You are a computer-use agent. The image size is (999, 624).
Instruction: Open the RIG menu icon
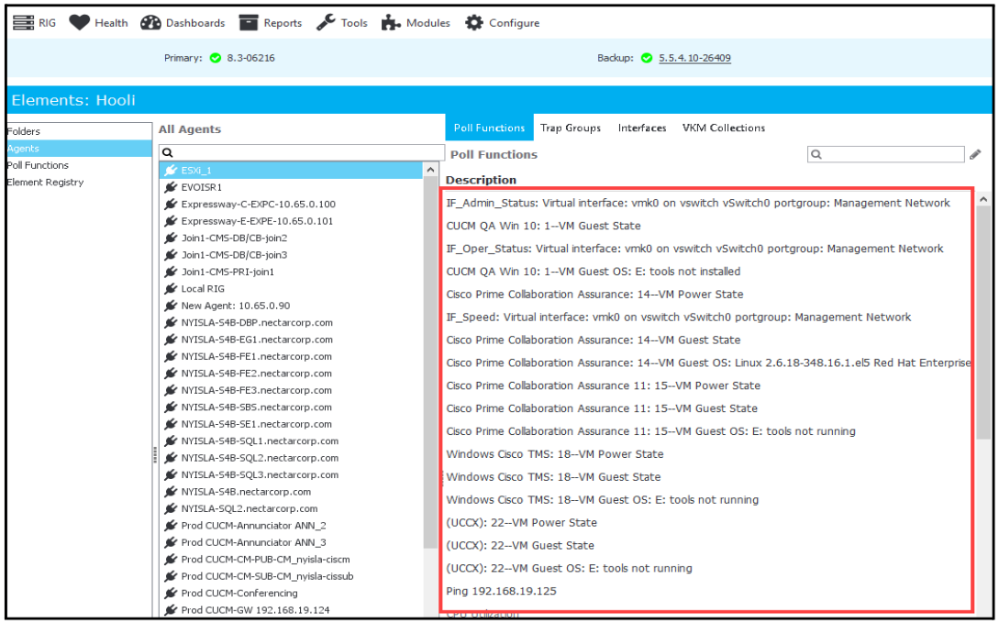(x=24, y=23)
